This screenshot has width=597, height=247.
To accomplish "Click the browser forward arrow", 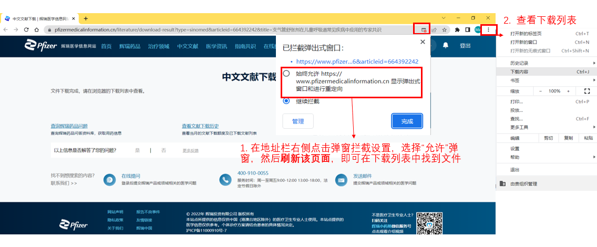I will (16, 29).
